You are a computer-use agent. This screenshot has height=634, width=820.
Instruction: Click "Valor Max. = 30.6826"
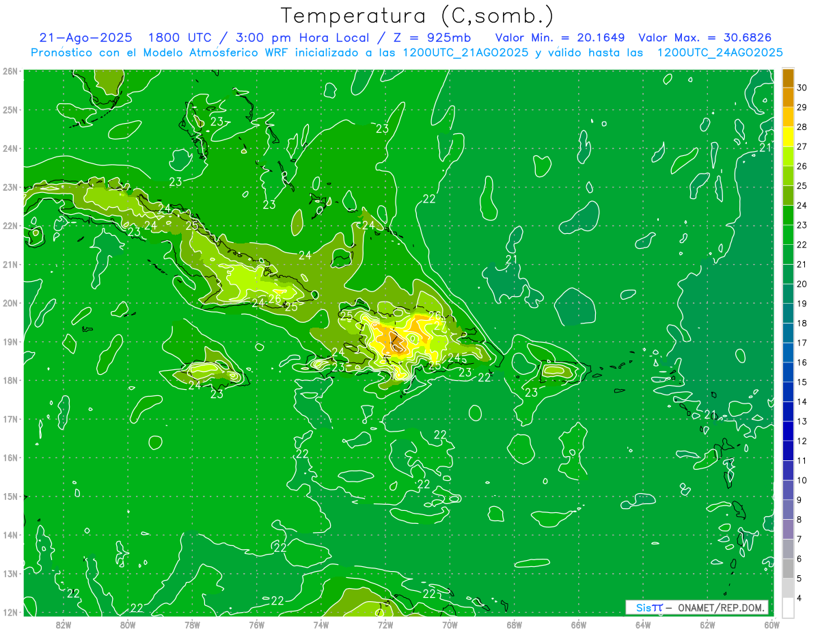[705, 38]
